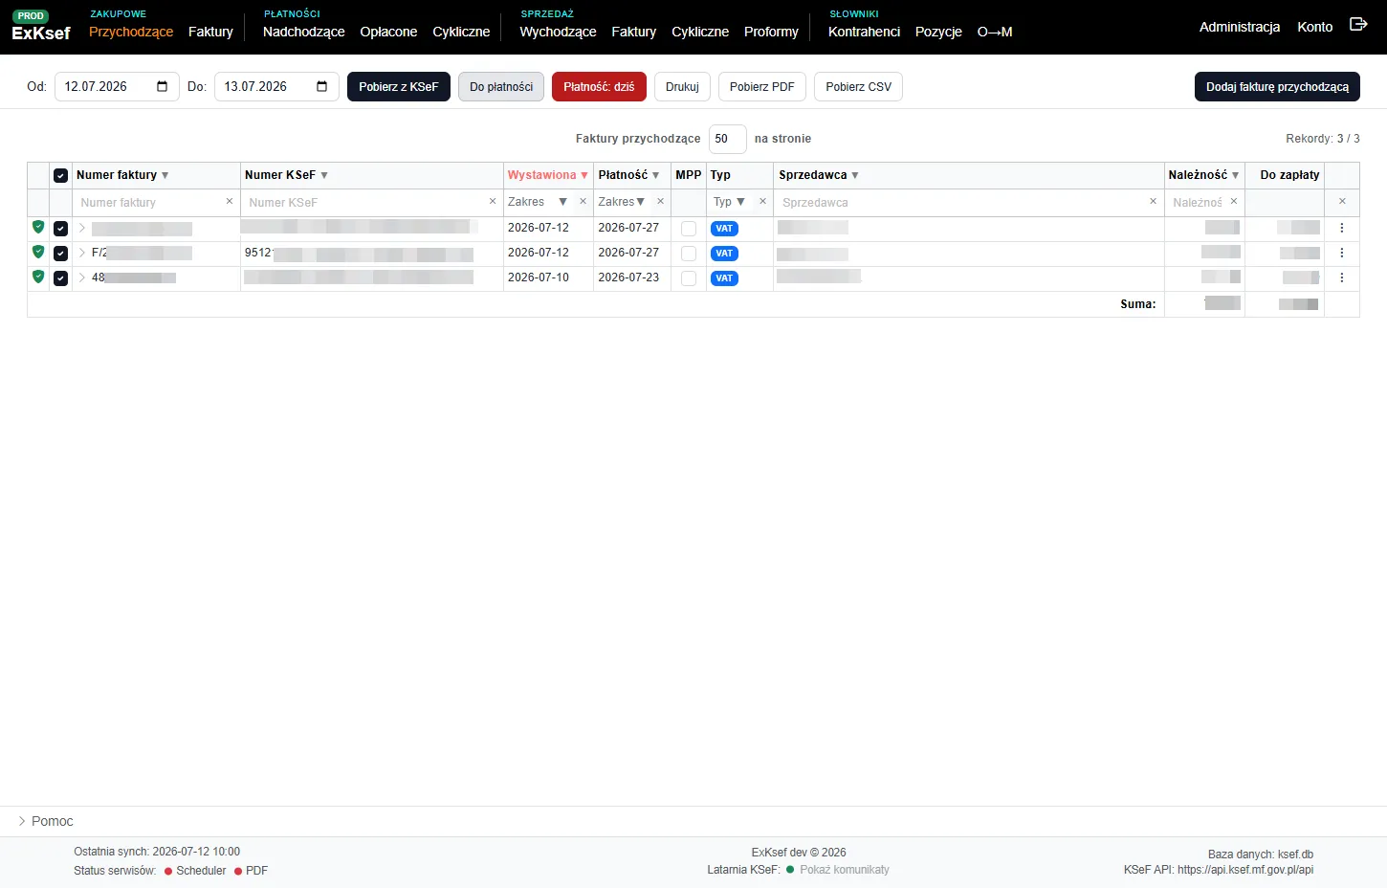The image size is (1387, 888).
Task: Expand details of invoice dated 2026-07-10
Action: (82, 277)
